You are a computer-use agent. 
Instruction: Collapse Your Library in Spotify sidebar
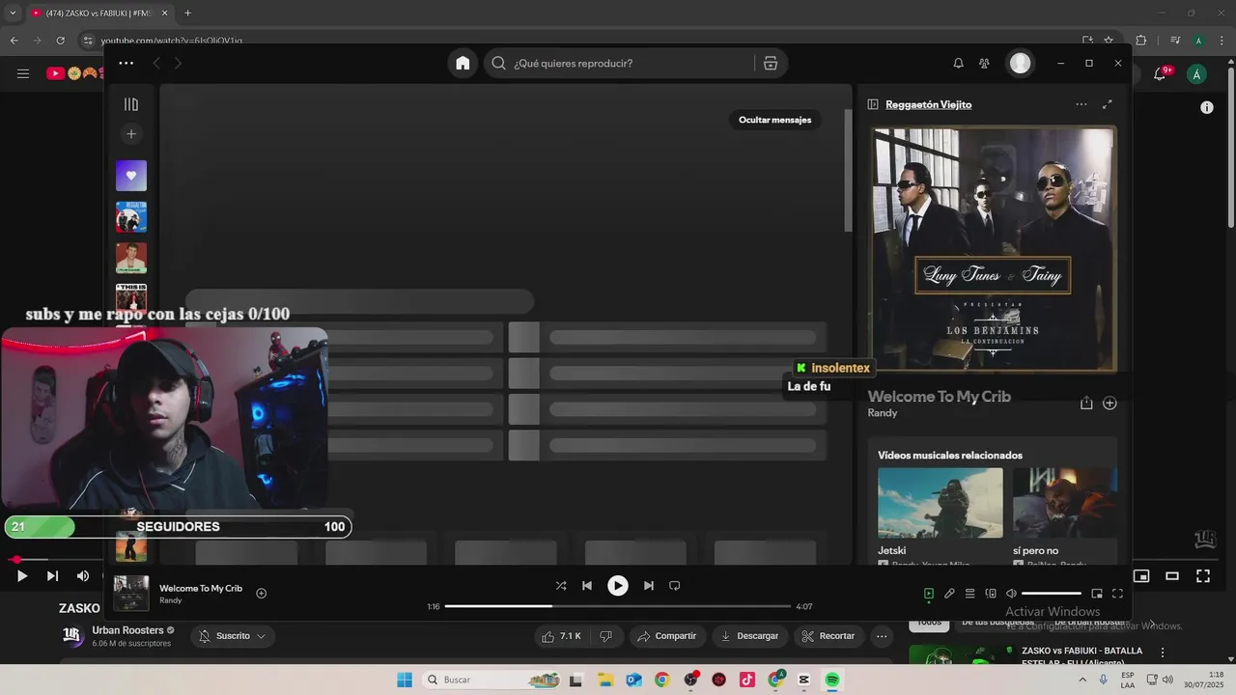131,104
